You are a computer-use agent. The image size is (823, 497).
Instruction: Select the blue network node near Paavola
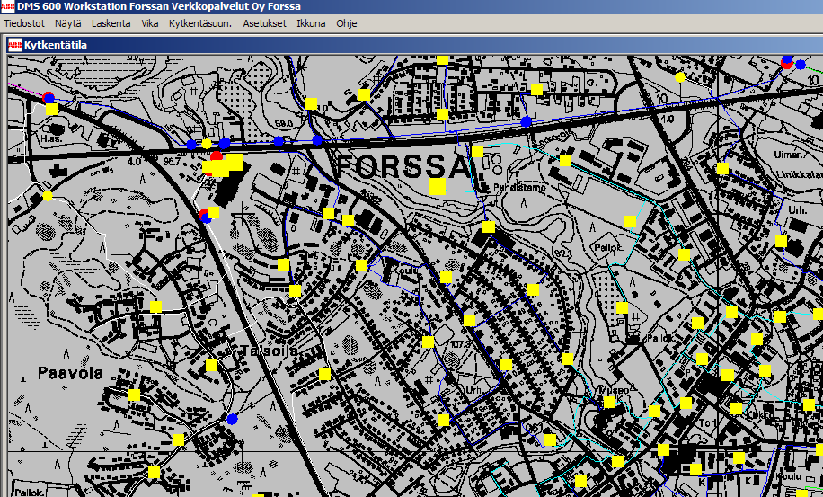[232, 419]
